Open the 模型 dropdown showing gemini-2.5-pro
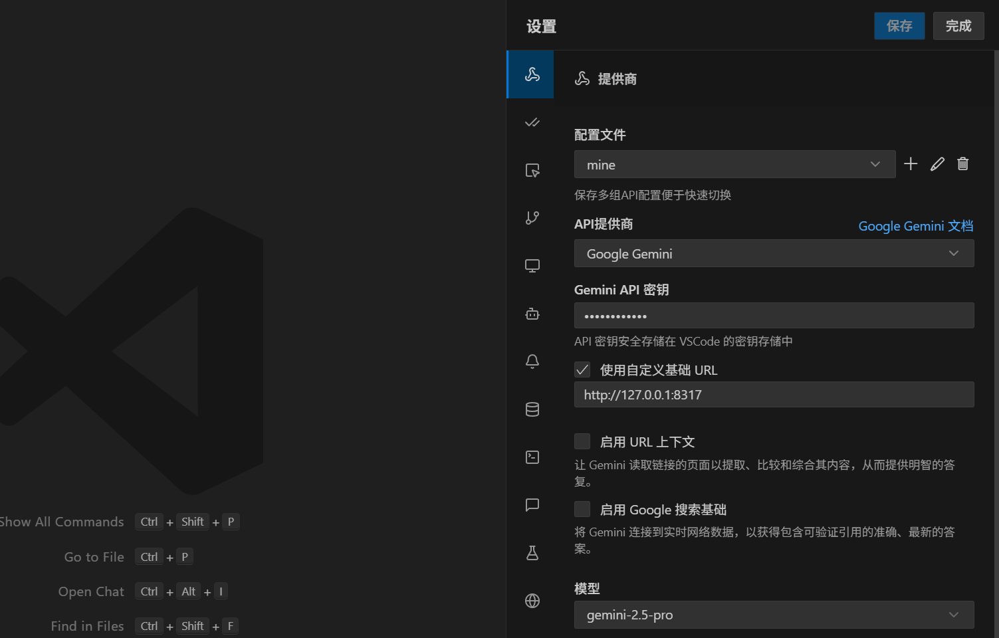 coord(774,615)
